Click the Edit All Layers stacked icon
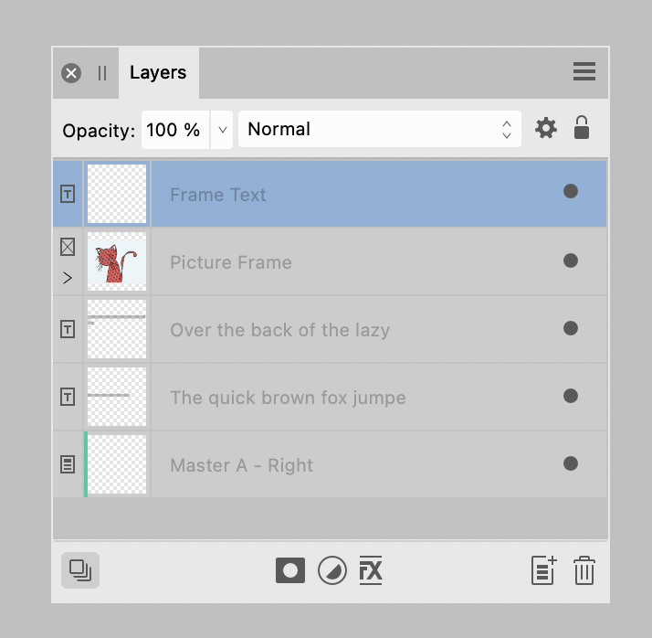The image size is (652, 638). 80,570
